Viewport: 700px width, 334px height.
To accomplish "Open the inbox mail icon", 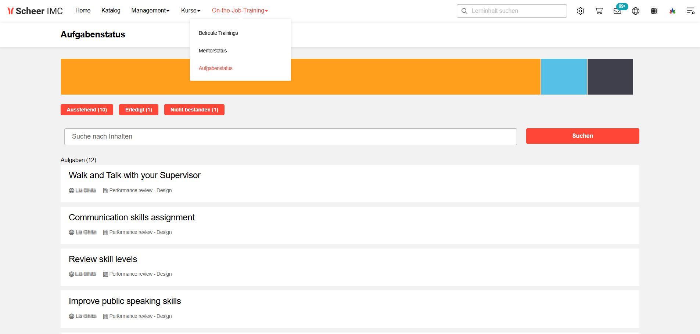I will (x=617, y=11).
